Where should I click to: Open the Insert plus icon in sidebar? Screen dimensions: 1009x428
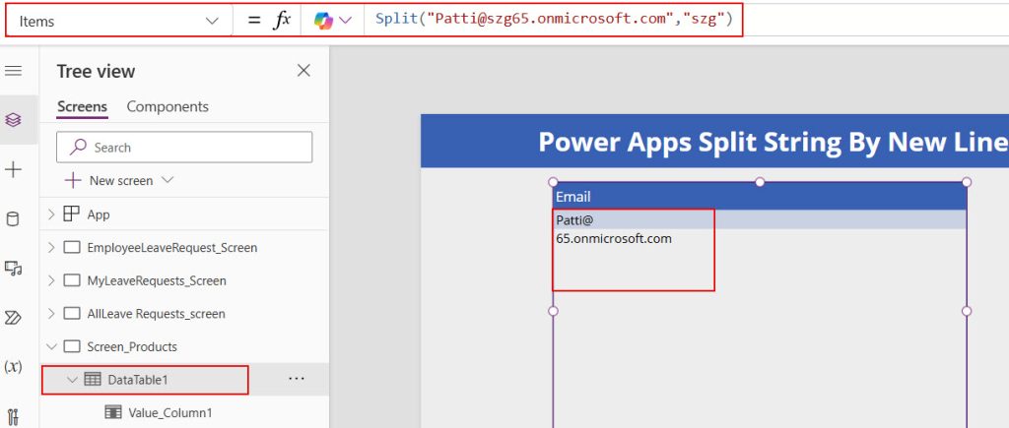[13, 169]
